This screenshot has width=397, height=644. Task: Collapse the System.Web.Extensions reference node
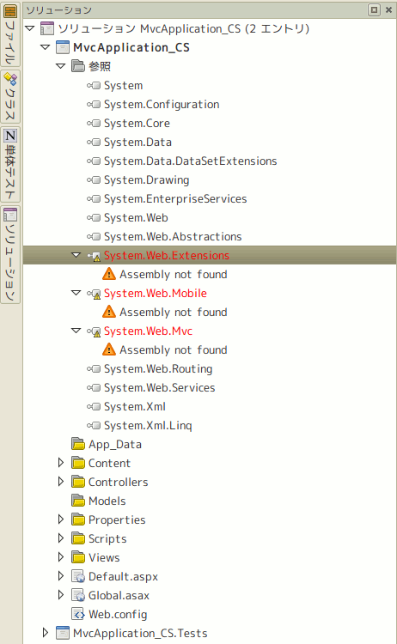pos(76,255)
